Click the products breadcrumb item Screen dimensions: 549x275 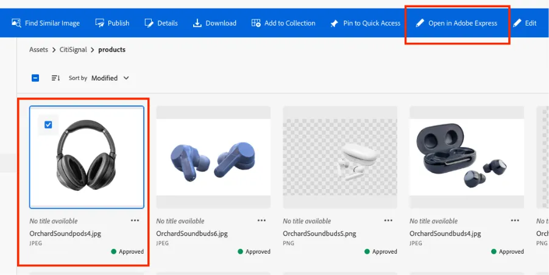click(112, 50)
